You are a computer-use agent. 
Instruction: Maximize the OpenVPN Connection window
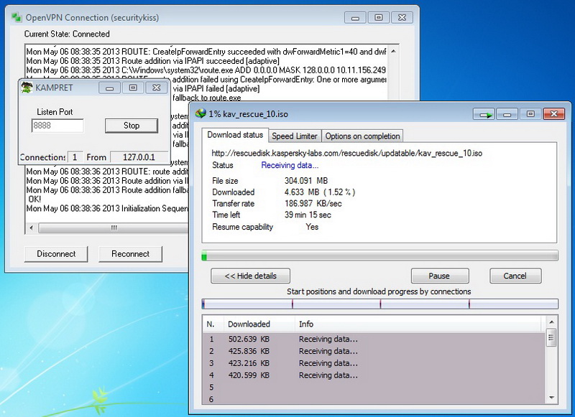click(379, 17)
